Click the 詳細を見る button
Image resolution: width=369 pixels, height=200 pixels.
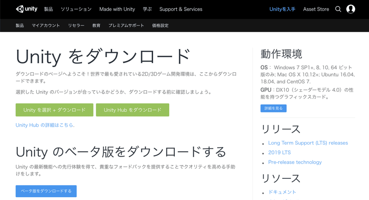(x=274, y=108)
